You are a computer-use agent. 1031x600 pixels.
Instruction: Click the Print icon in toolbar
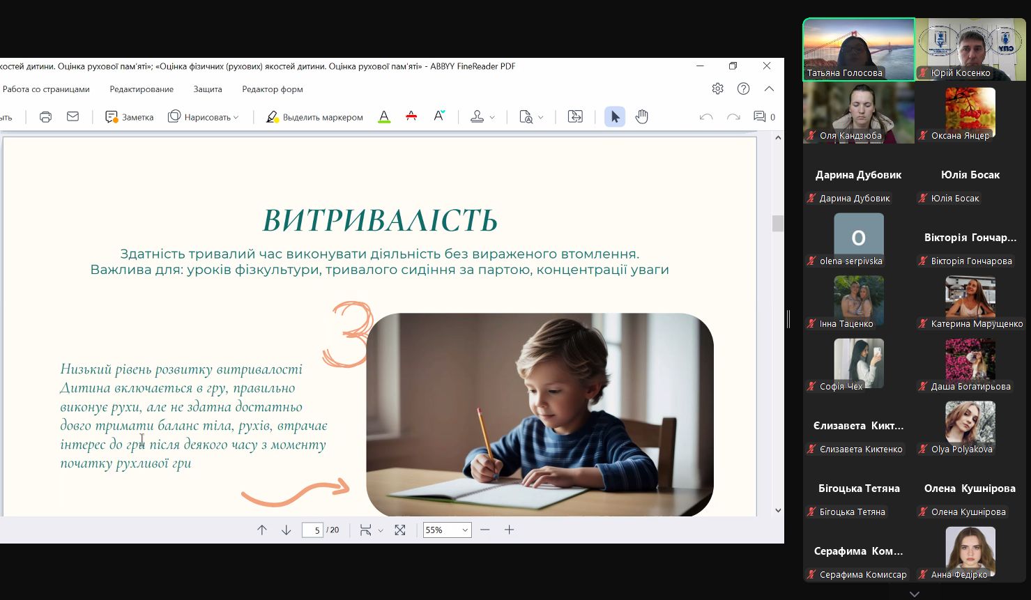[x=45, y=117]
